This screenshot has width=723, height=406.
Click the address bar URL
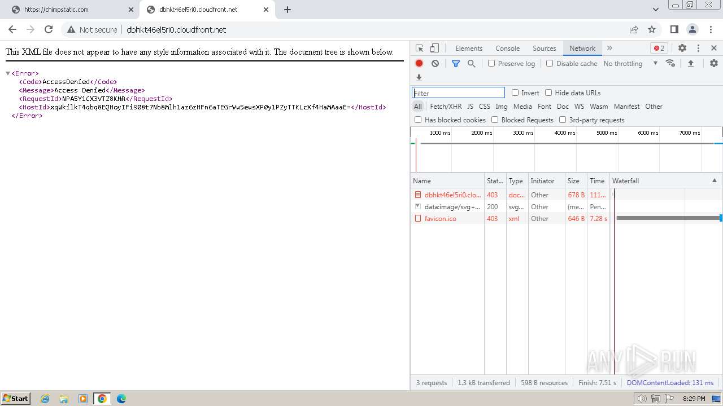tap(176, 30)
